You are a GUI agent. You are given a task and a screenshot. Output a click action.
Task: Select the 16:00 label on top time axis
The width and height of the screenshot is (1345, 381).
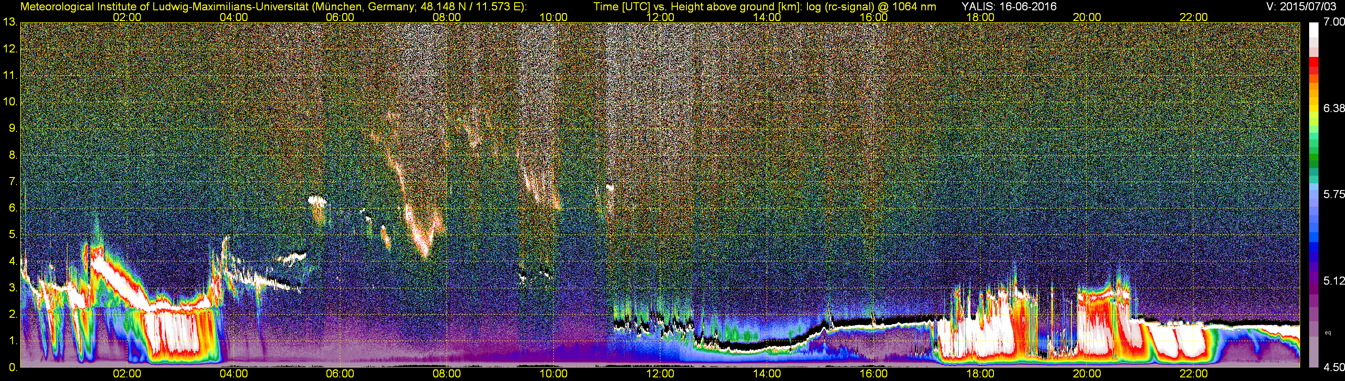[x=873, y=17]
